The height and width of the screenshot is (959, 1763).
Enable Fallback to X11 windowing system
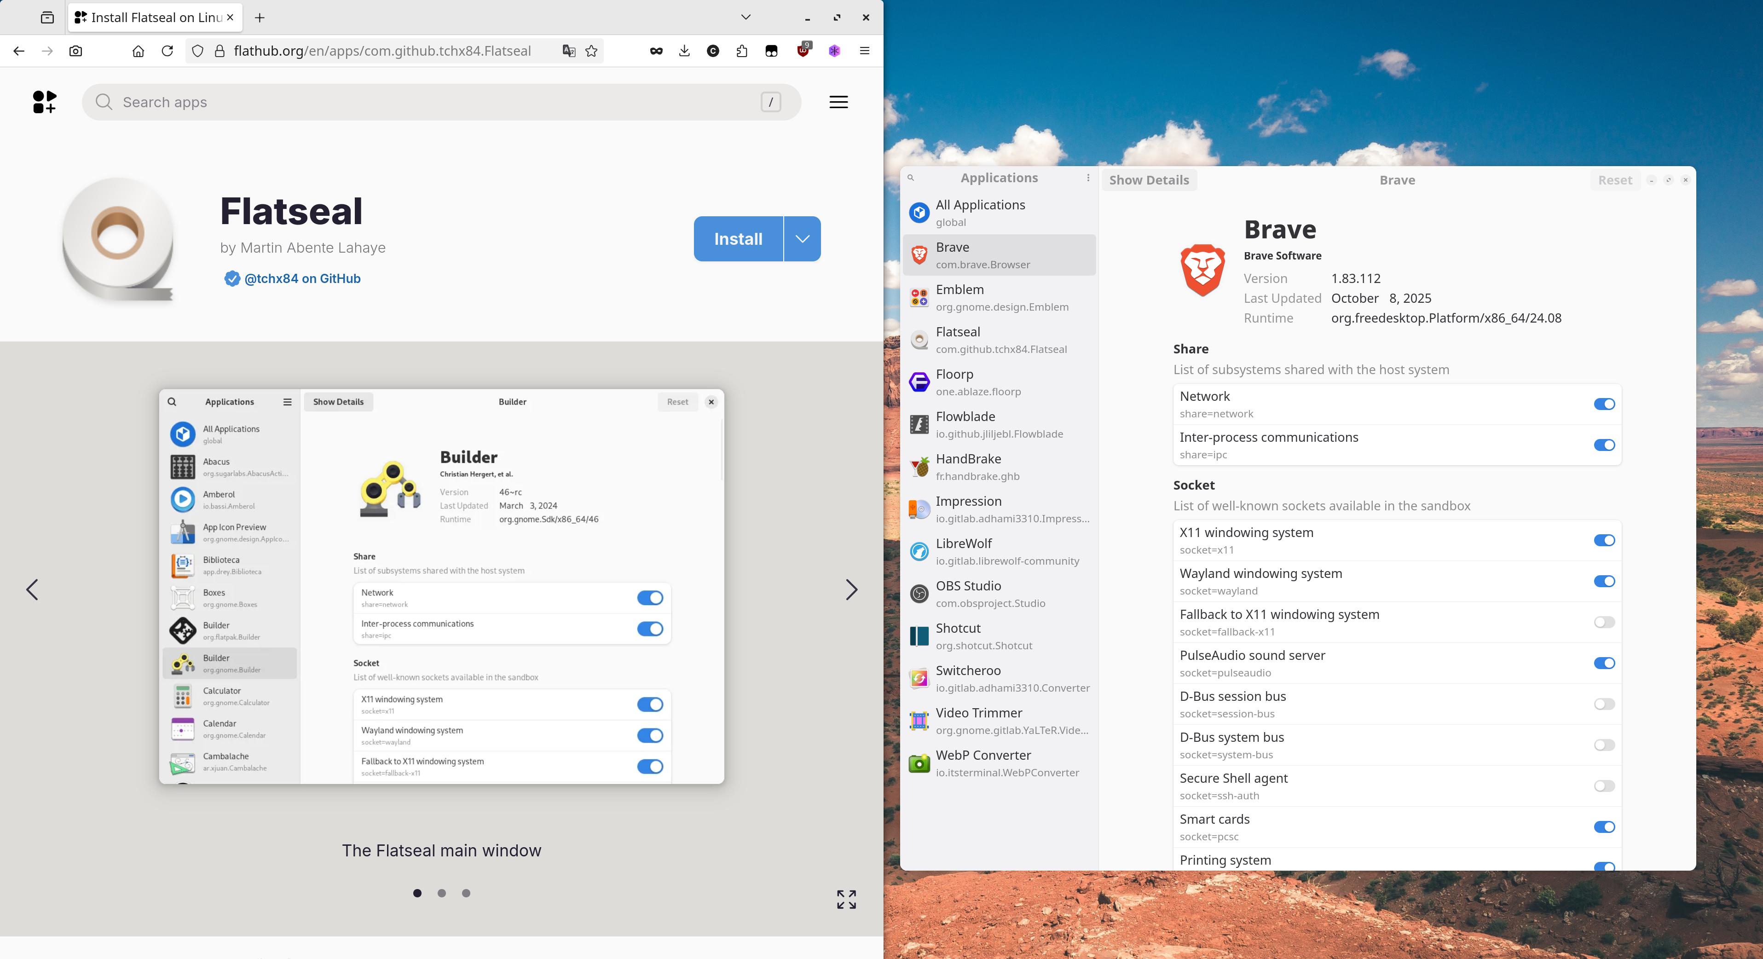pos(1603,622)
